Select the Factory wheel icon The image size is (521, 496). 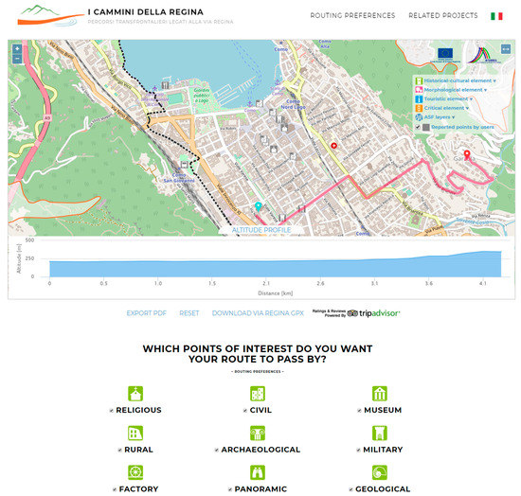click(135, 472)
